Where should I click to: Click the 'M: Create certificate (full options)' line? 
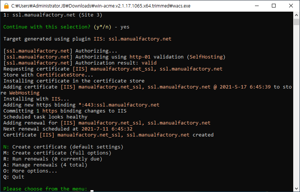[x=57, y=153]
